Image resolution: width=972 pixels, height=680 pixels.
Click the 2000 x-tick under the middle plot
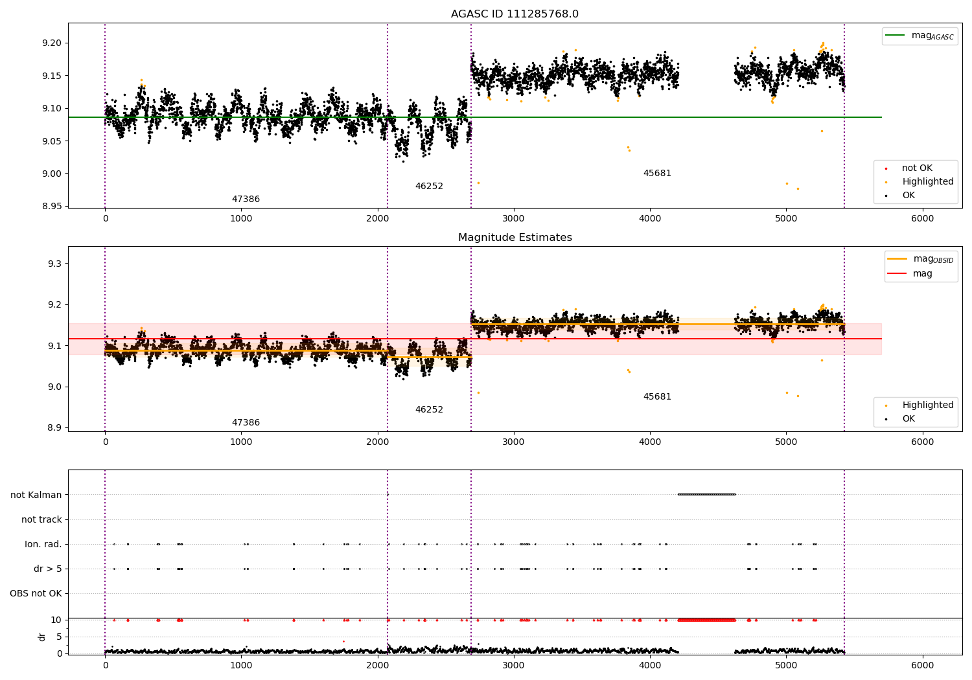click(x=378, y=442)
